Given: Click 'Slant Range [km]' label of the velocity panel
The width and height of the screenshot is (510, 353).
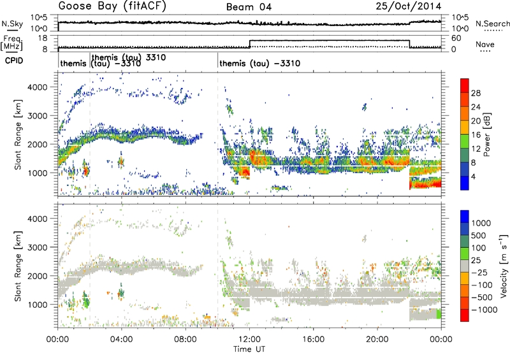Looking at the screenshot, I should click(18, 266).
